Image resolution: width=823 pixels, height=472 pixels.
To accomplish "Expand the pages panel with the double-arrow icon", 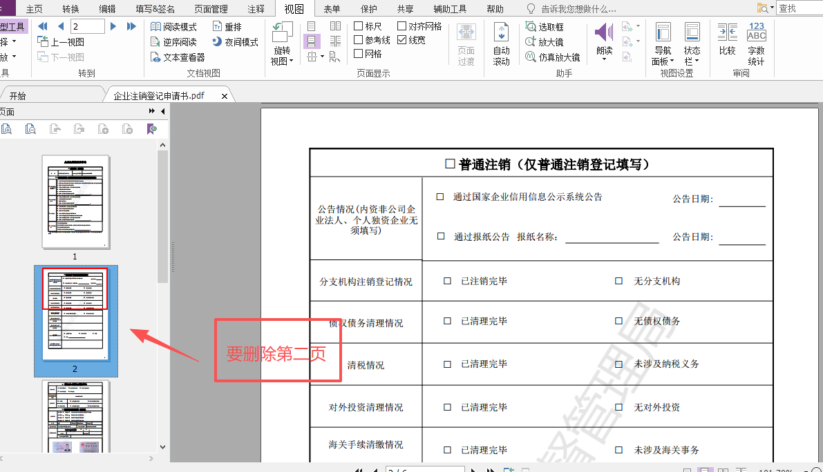I will pyautogui.click(x=152, y=111).
